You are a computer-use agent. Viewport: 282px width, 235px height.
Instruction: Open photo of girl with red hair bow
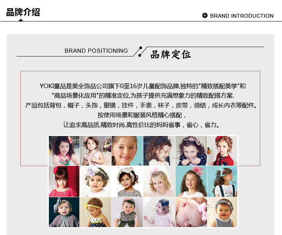(64, 151)
